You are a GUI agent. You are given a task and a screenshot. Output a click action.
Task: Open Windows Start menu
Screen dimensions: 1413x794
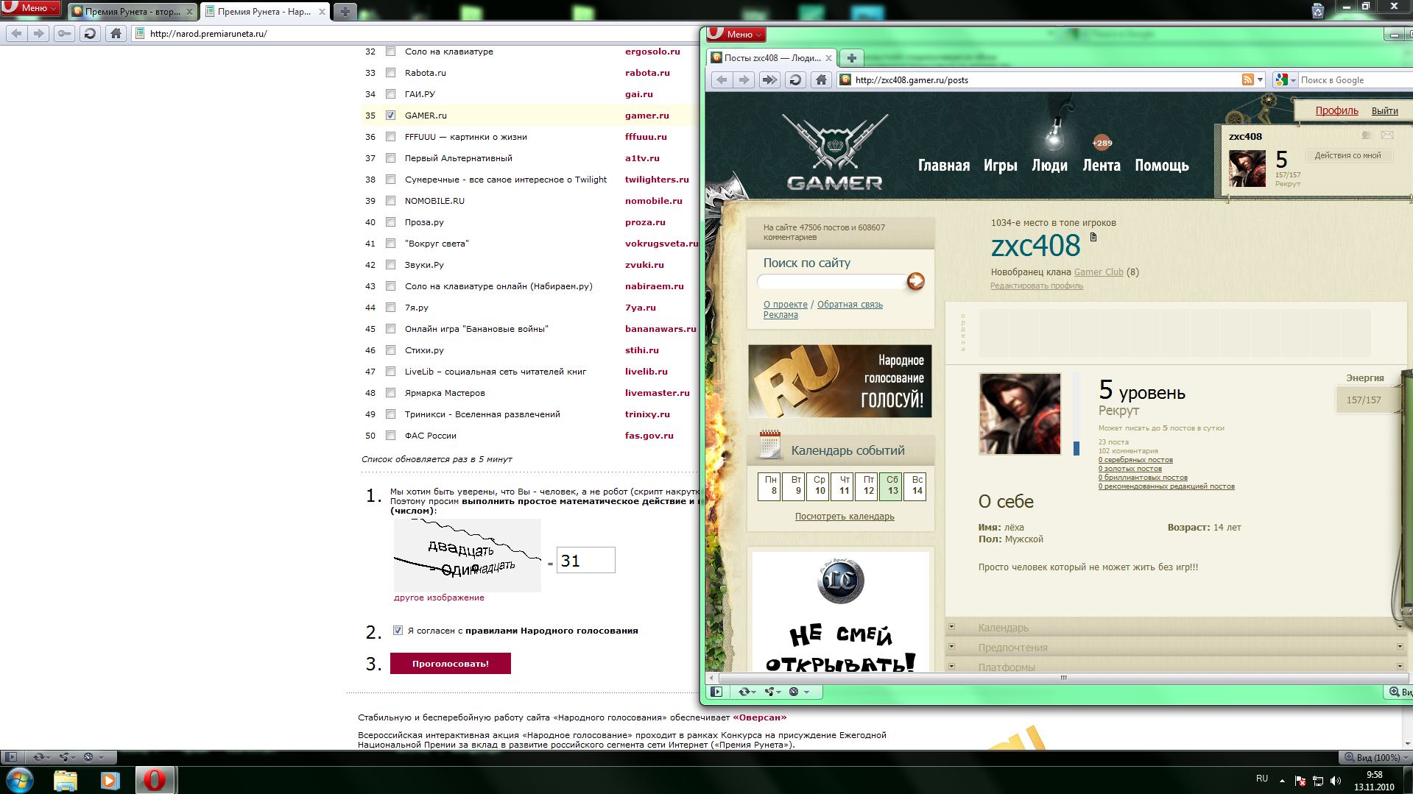point(19,779)
